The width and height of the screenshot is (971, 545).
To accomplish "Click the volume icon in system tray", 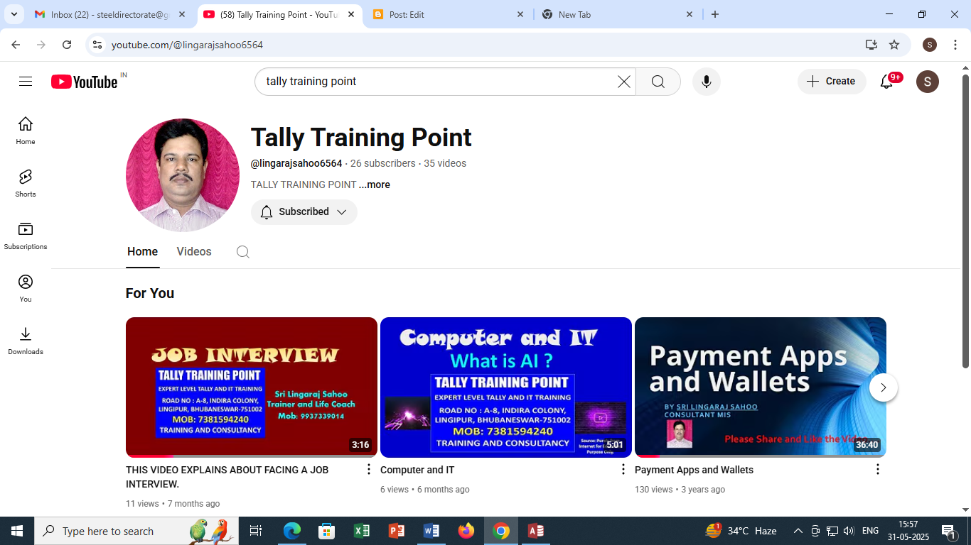I will 849,531.
